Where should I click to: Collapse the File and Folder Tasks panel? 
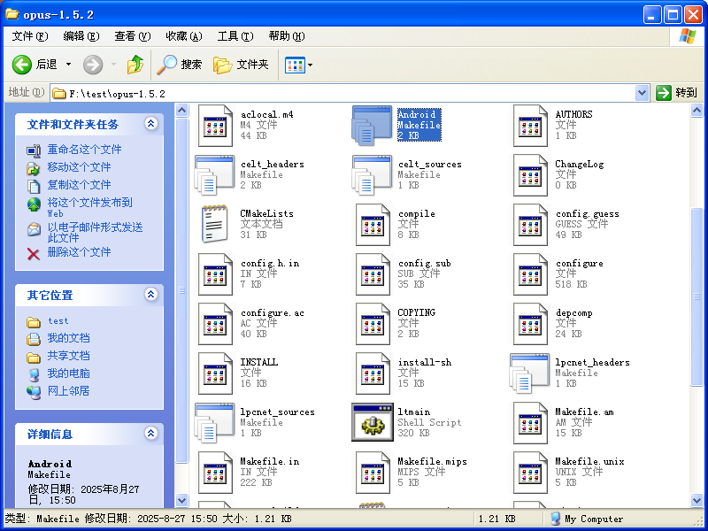(150, 123)
